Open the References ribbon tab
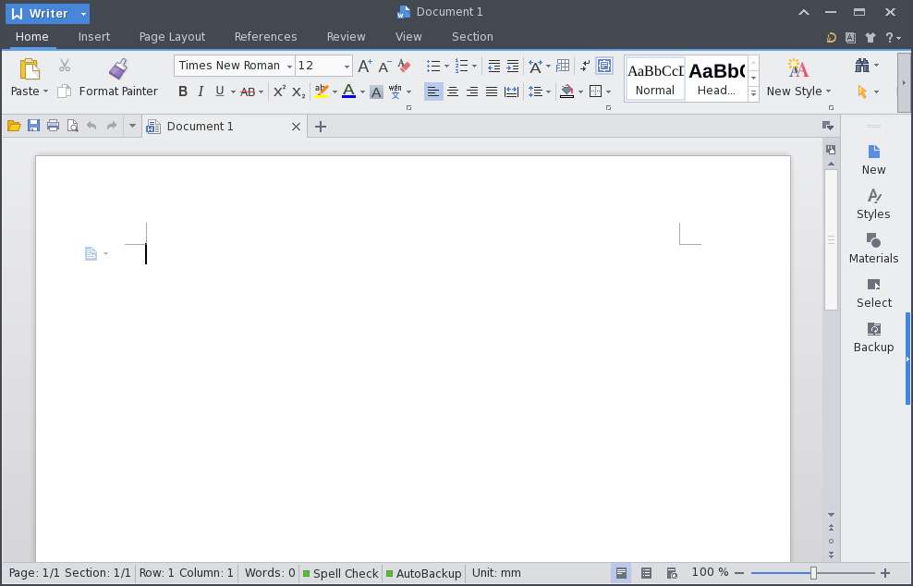913x586 pixels. coord(265,37)
